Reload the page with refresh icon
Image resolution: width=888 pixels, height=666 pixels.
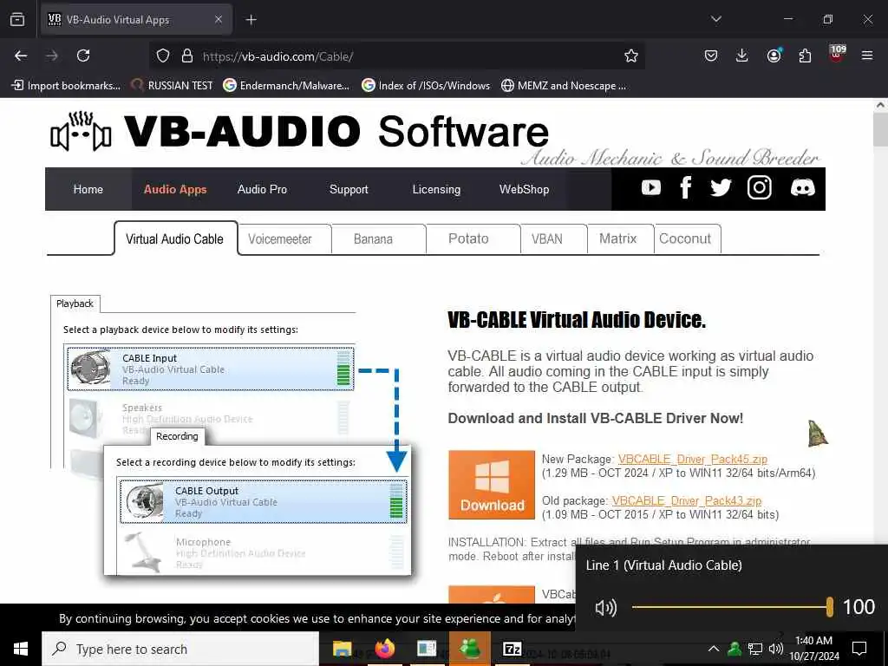coord(83,55)
